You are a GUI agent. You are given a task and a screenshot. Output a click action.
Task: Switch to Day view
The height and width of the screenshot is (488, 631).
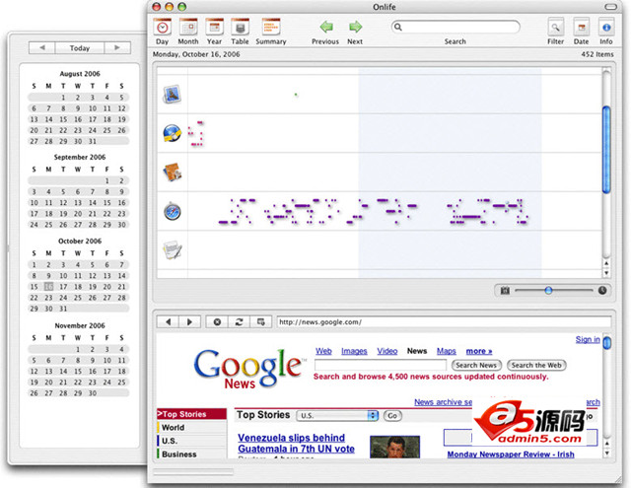click(163, 32)
